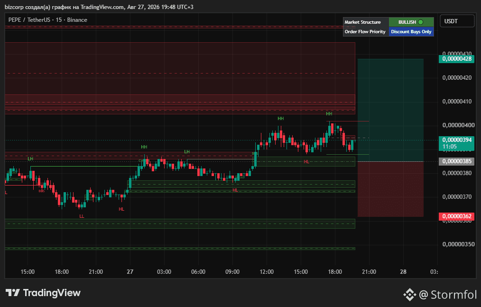The height and width of the screenshot is (307, 481).
Task: Select the red stop-loss zone of position
Action: pos(390,189)
